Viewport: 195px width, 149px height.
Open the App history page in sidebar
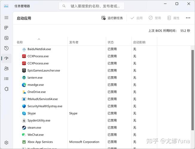[6, 48]
